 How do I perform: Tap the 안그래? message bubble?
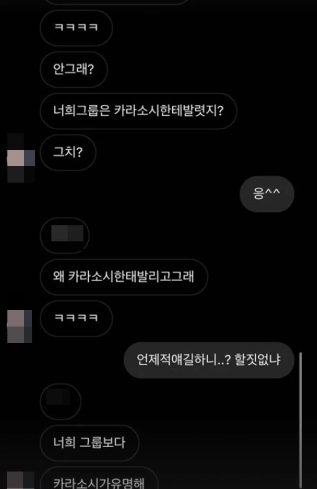(74, 69)
